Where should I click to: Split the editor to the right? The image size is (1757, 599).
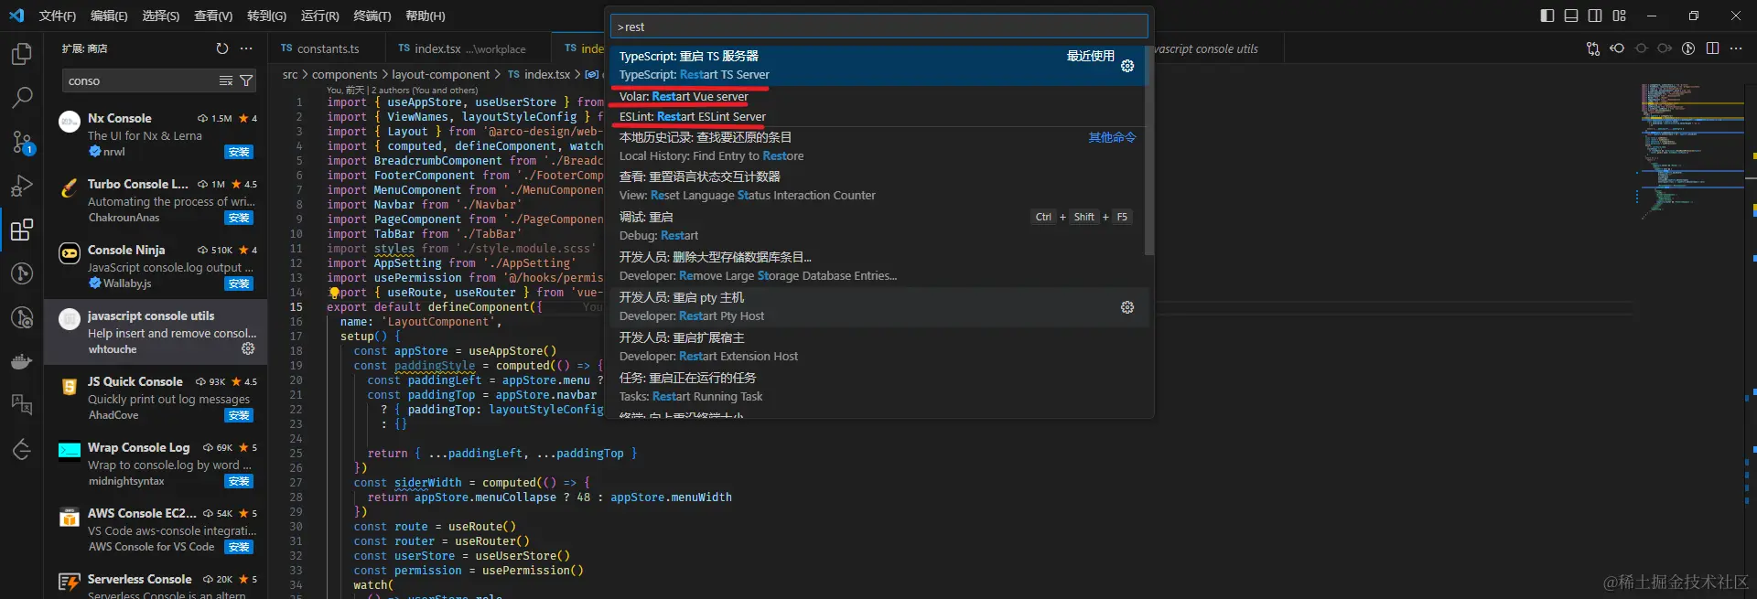coord(1712,48)
